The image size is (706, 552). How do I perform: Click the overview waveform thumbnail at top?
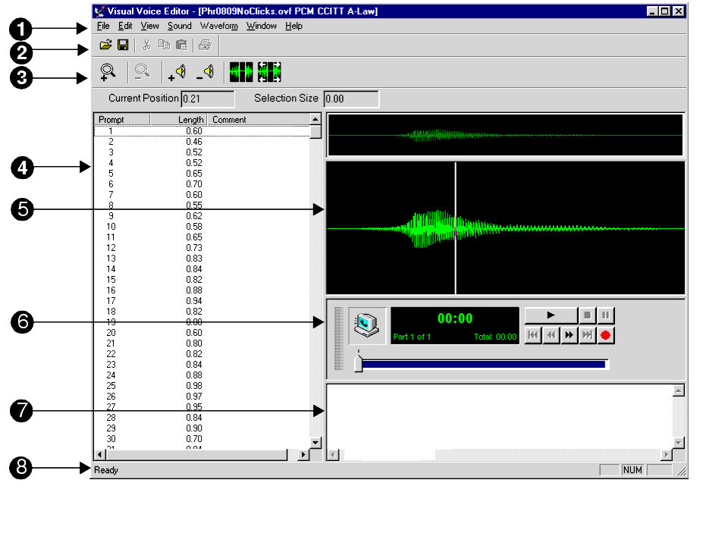pos(505,135)
